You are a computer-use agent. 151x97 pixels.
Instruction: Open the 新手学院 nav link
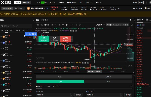tap(89, 3)
